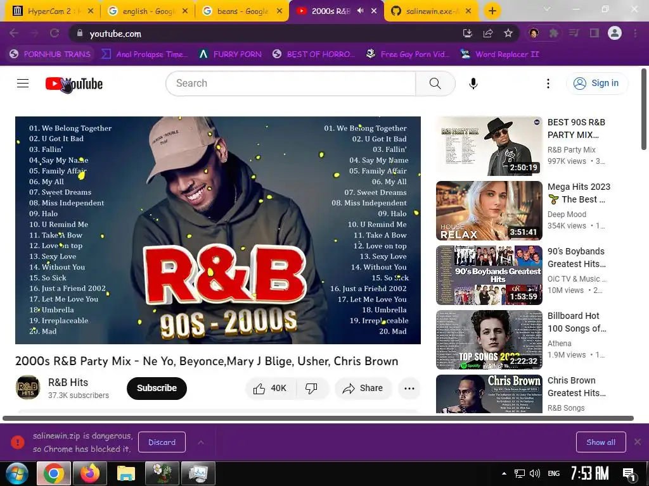Click the R&B Hits channel avatar
The height and width of the screenshot is (486, 649).
(x=28, y=388)
